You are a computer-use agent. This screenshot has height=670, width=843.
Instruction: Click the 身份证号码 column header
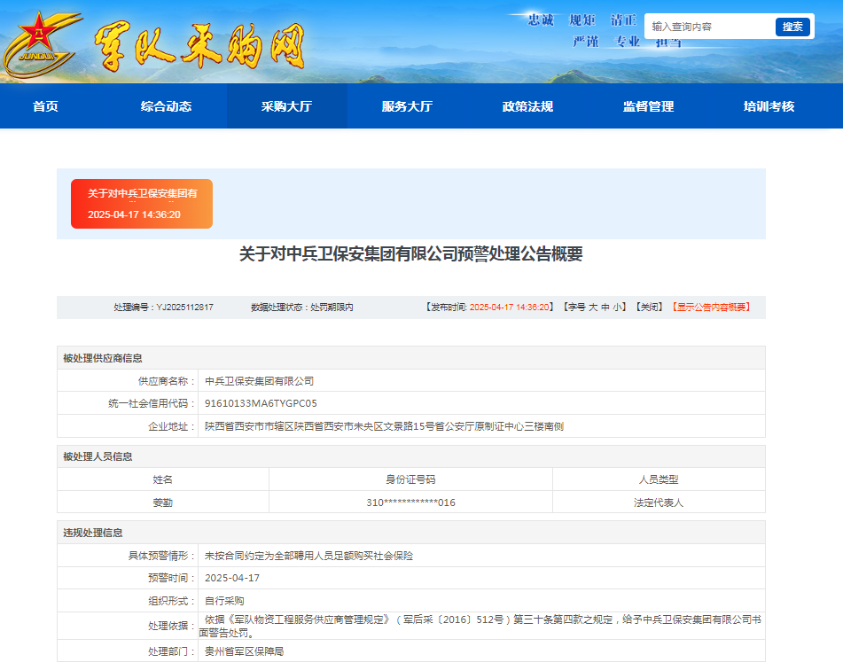410,479
